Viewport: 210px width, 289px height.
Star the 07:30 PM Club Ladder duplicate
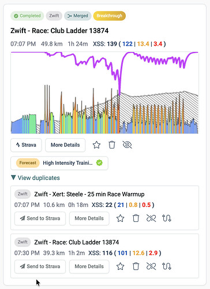(x=121, y=266)
